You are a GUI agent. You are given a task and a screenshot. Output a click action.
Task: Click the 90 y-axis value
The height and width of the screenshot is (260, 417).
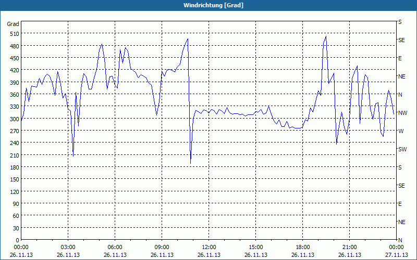pos(16,204)
